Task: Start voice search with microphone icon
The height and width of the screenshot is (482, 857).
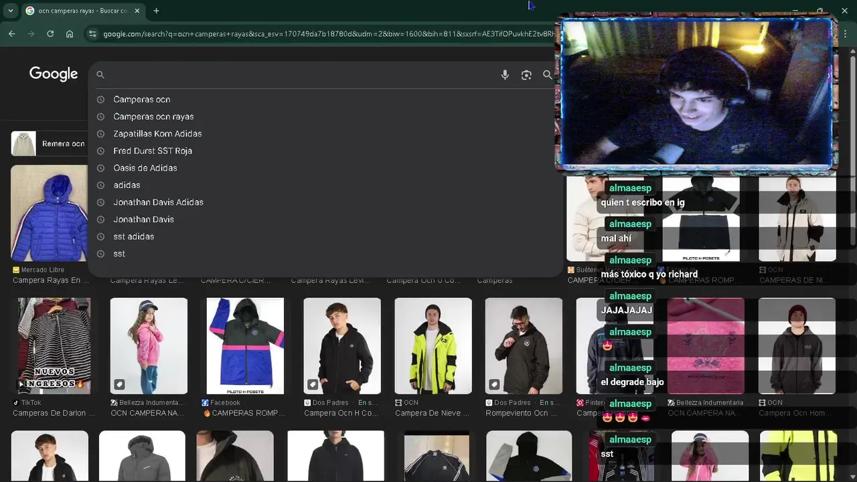Action: pyautogui.click(x=505, y=75)
